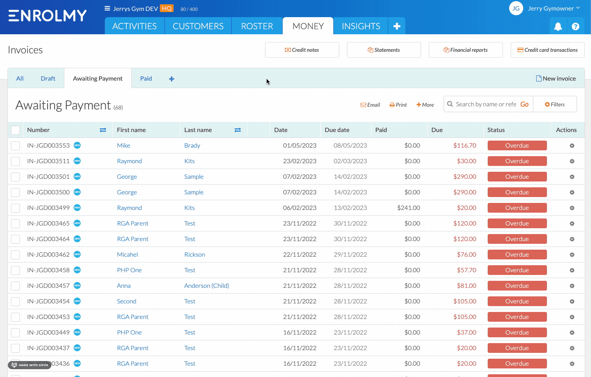Image resolution: width=591 pixels, height=377 pixels.
Task: Click the Due date column header
Action: click(337, 130)
